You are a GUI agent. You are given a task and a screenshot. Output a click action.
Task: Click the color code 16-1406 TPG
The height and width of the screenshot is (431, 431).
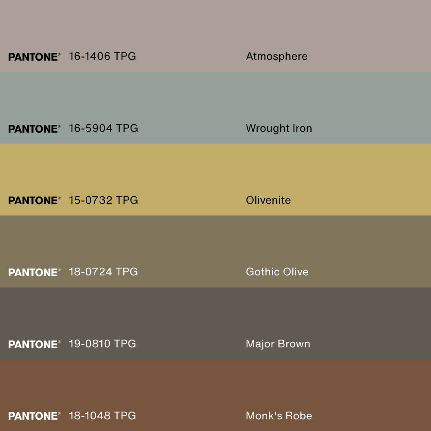pos(102,56)
